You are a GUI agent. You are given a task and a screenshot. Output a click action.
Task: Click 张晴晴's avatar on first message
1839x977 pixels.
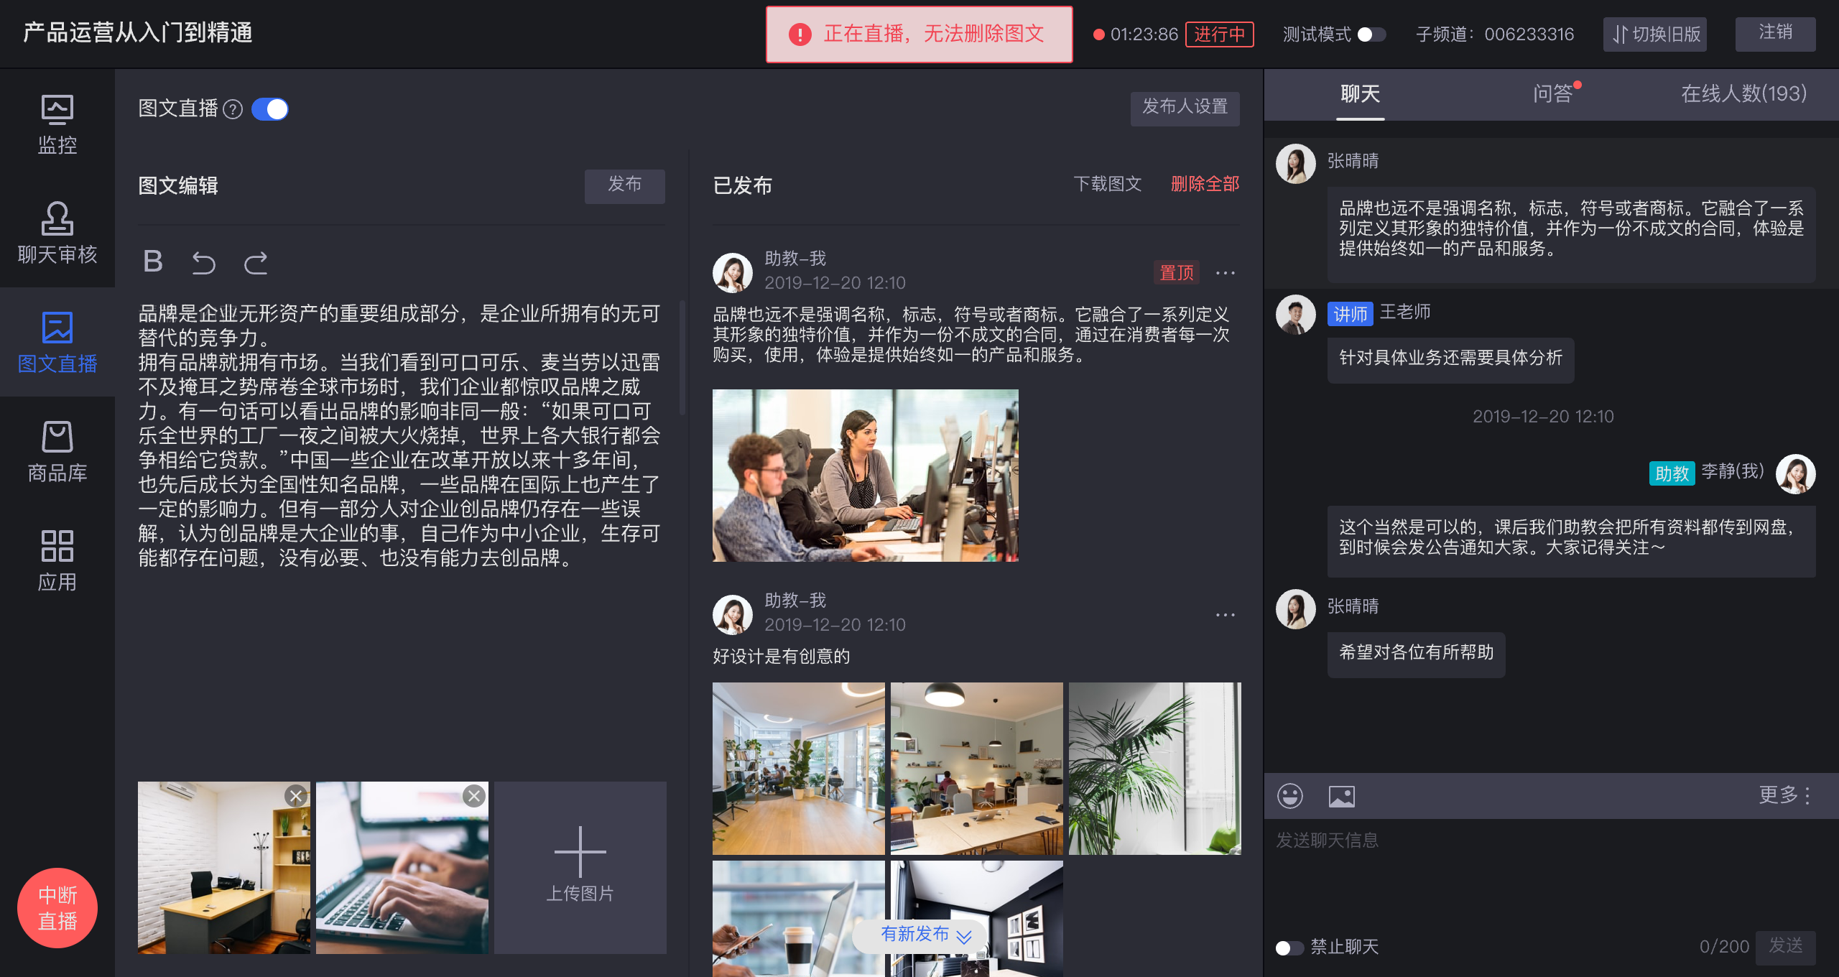click(x=1296, y=164)
